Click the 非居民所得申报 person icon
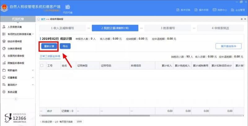Image resolution: width=248 pixels, height=126 pixels. [4, 56]
